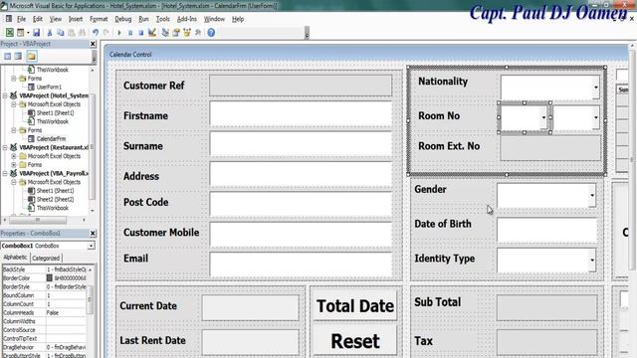Click the Customer Ref label on the form
This screenshot has width=637, height=358.
154,86
